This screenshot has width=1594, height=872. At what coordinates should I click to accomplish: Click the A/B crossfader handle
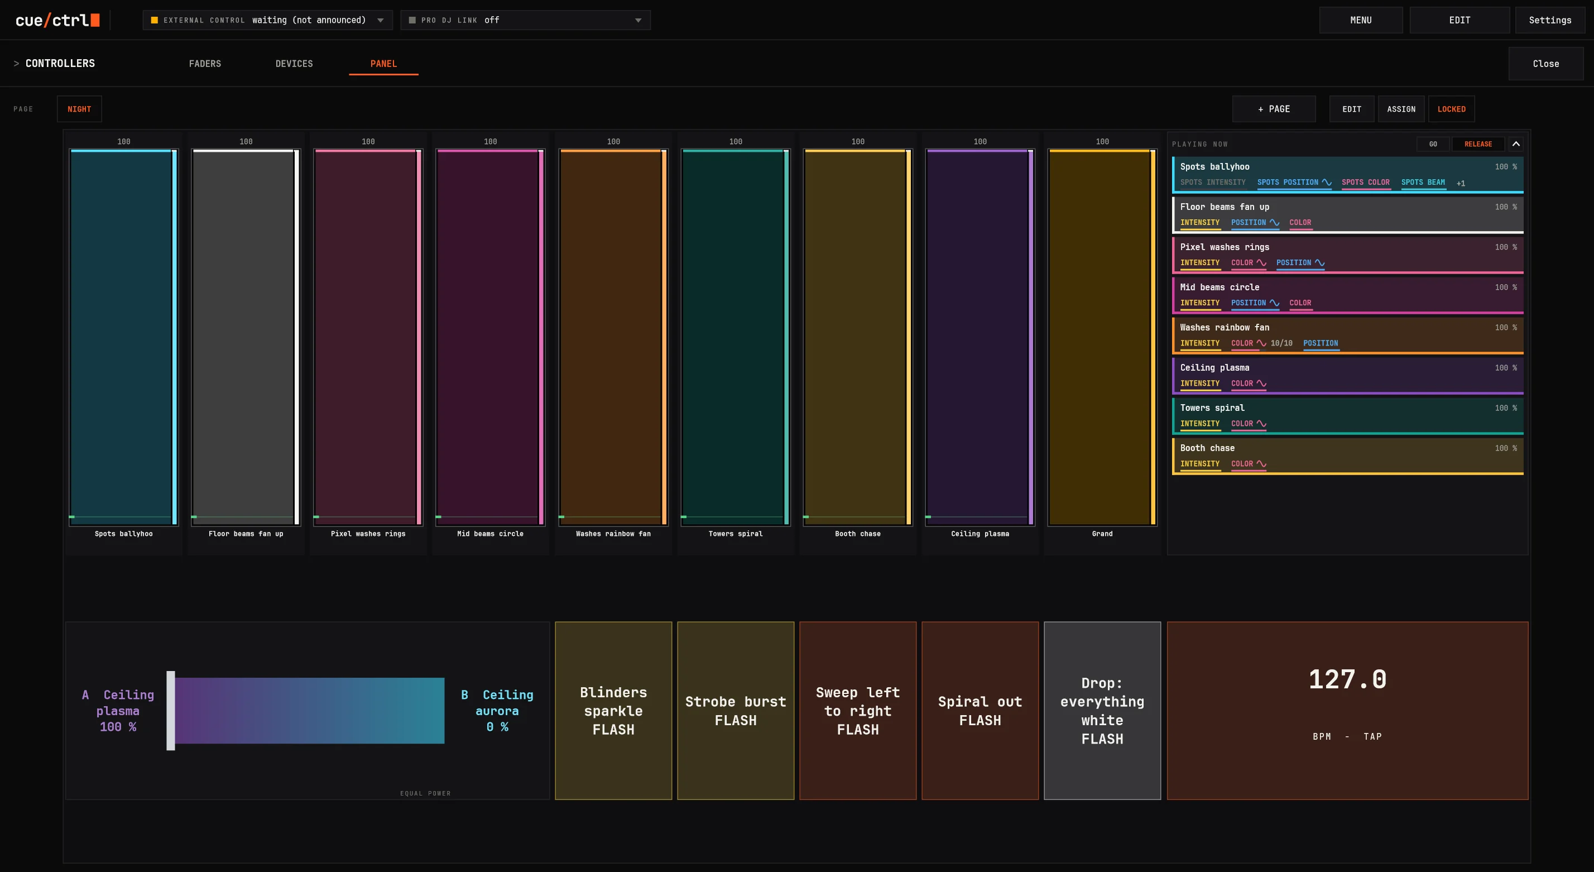171,711
